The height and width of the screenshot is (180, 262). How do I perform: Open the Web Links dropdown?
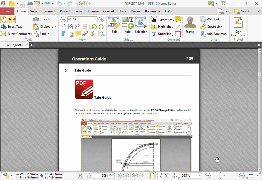click(x=223, y=19)
